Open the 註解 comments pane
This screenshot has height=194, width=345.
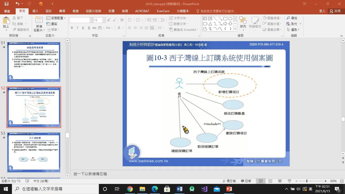[x=246, y=181]
